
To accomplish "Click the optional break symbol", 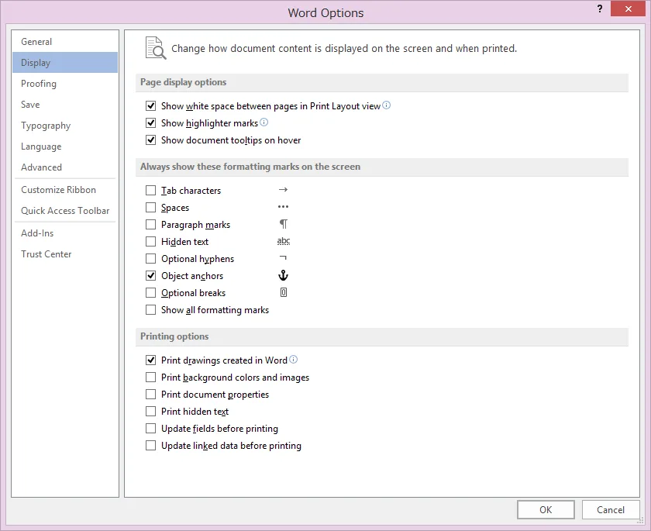I will (x=284, y=292).
